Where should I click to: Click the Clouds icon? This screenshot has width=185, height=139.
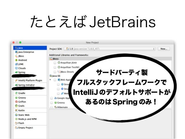(17, 68)
